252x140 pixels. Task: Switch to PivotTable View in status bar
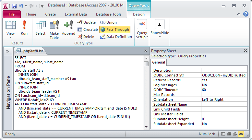tap(229, 134)
